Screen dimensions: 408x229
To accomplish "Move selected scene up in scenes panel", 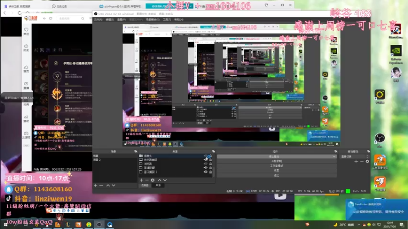I will (108, 185).
